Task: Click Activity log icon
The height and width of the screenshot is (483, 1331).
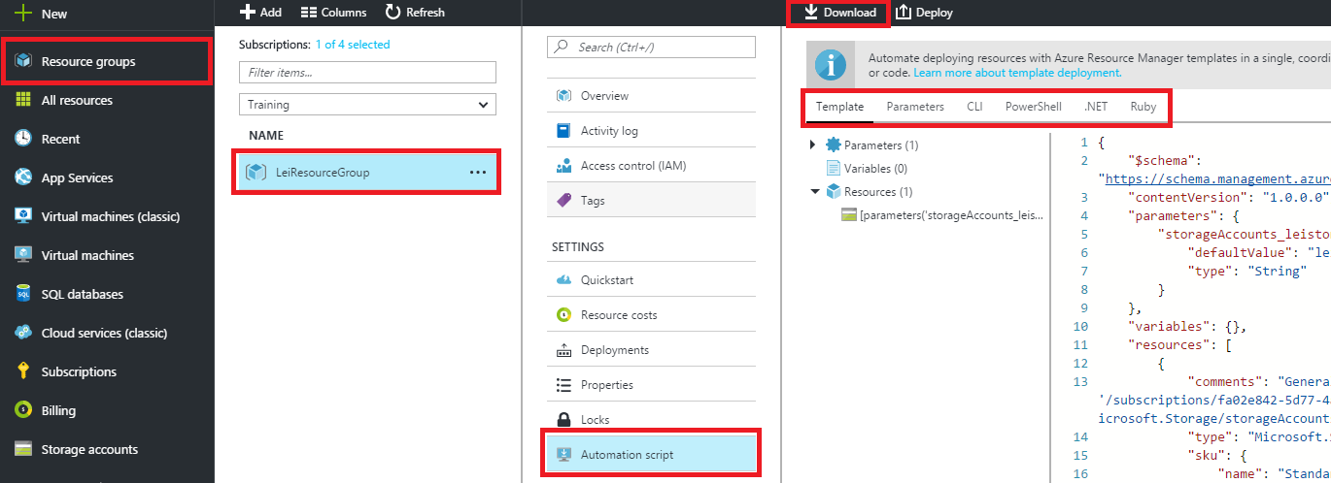Action: (563, 131)
